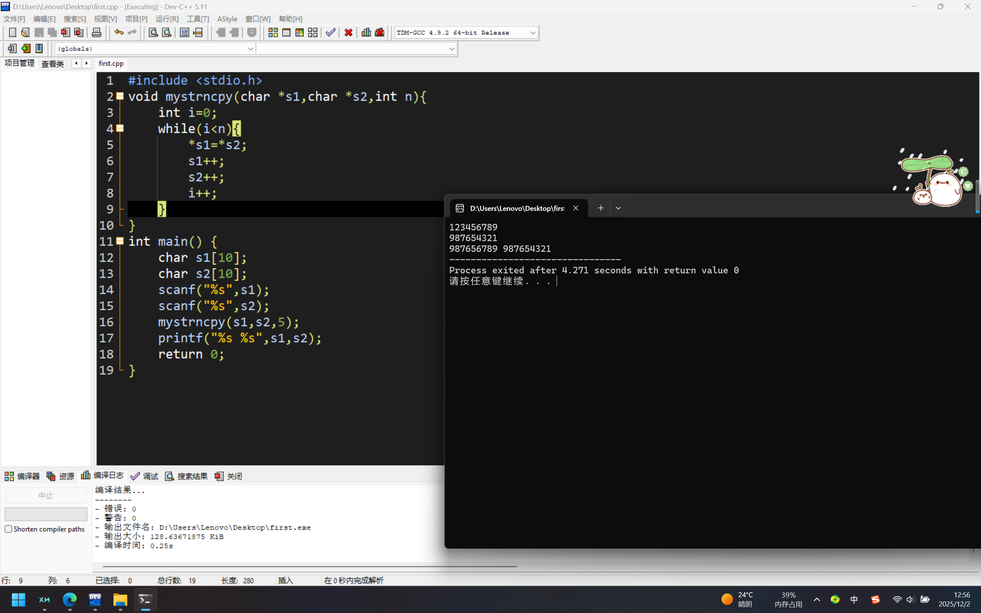The height and width of the screenshot is (613, 981).
Task: Click the purple Debug checkmark icon
Action: click(330, 33)
